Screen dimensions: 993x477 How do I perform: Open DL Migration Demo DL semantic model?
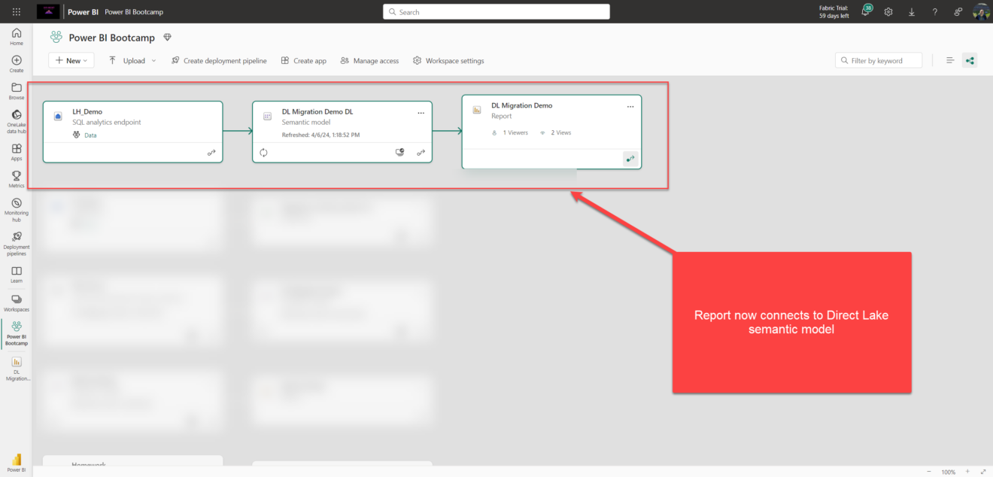tap(317, 111)
